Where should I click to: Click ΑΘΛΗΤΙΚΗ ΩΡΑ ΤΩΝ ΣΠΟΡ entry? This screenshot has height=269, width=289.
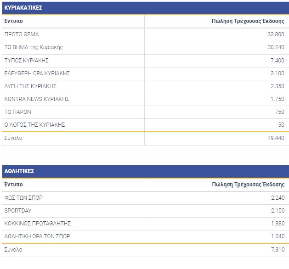(x=37, y=236)
